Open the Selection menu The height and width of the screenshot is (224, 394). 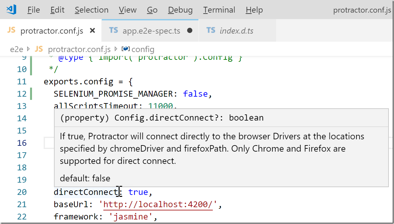[x=91, y=10]
